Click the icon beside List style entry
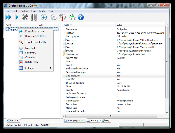This screenshot has width=175, height=133. click(x=21, y=68)
